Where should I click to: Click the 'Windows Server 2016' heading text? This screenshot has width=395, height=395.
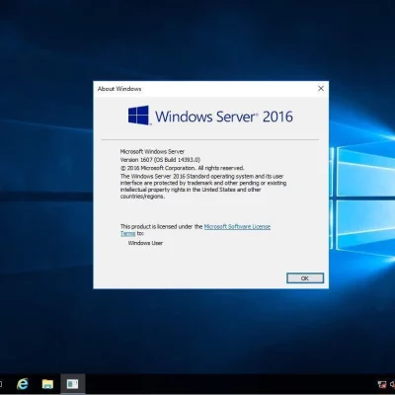(x=224, y=117)
